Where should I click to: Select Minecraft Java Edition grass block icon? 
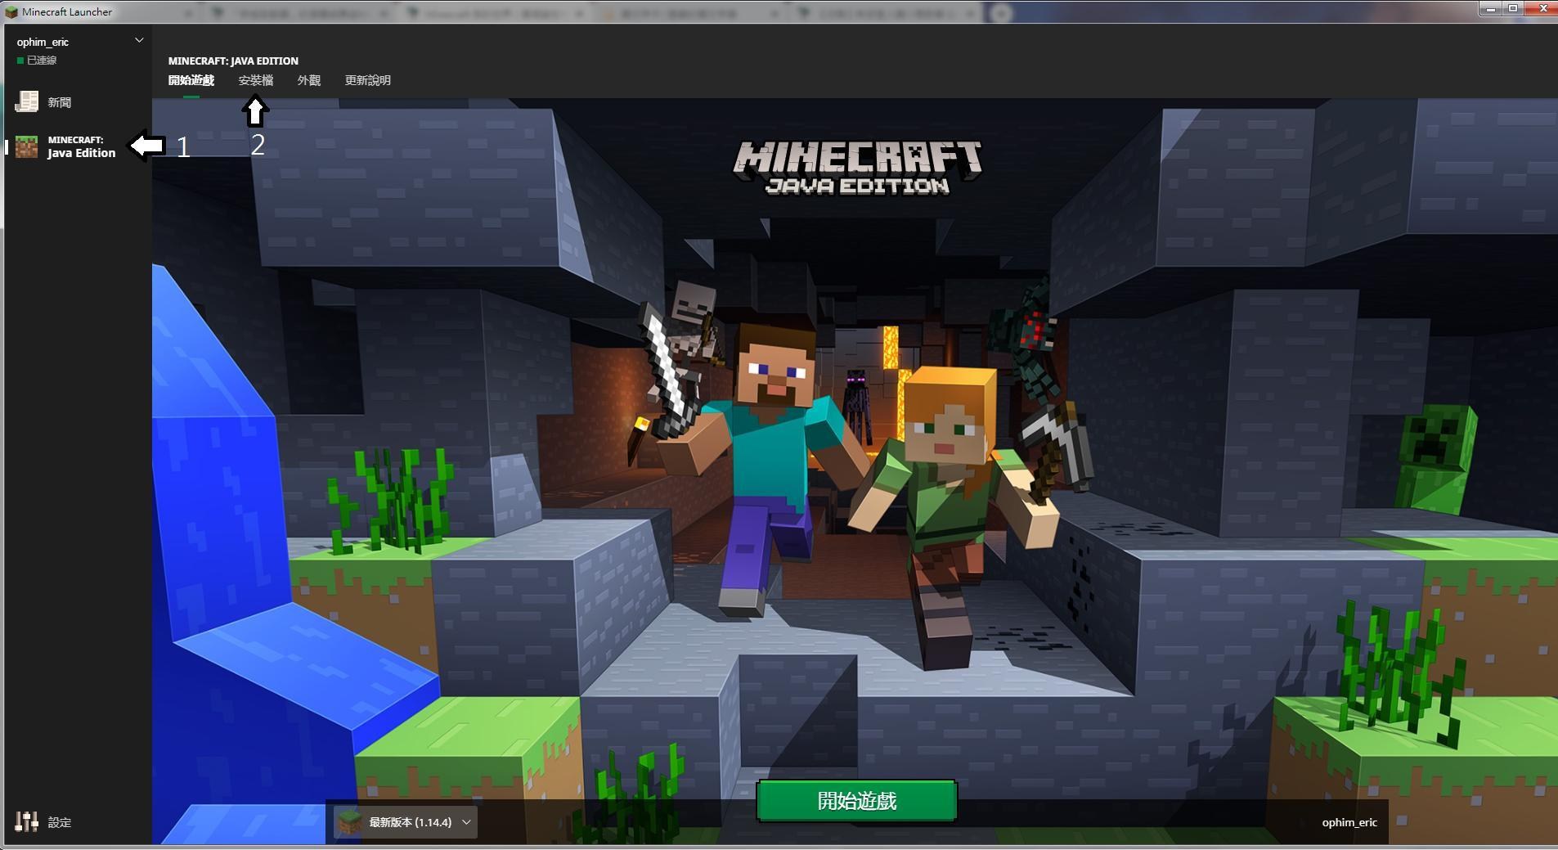(27, 146)
